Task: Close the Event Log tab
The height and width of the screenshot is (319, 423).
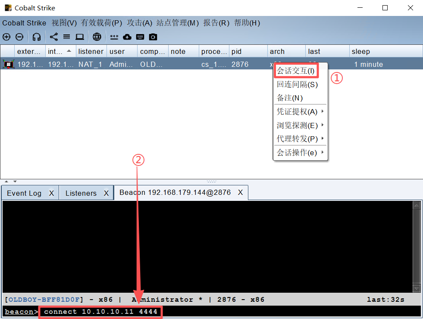Action: (x=51, y=193)
